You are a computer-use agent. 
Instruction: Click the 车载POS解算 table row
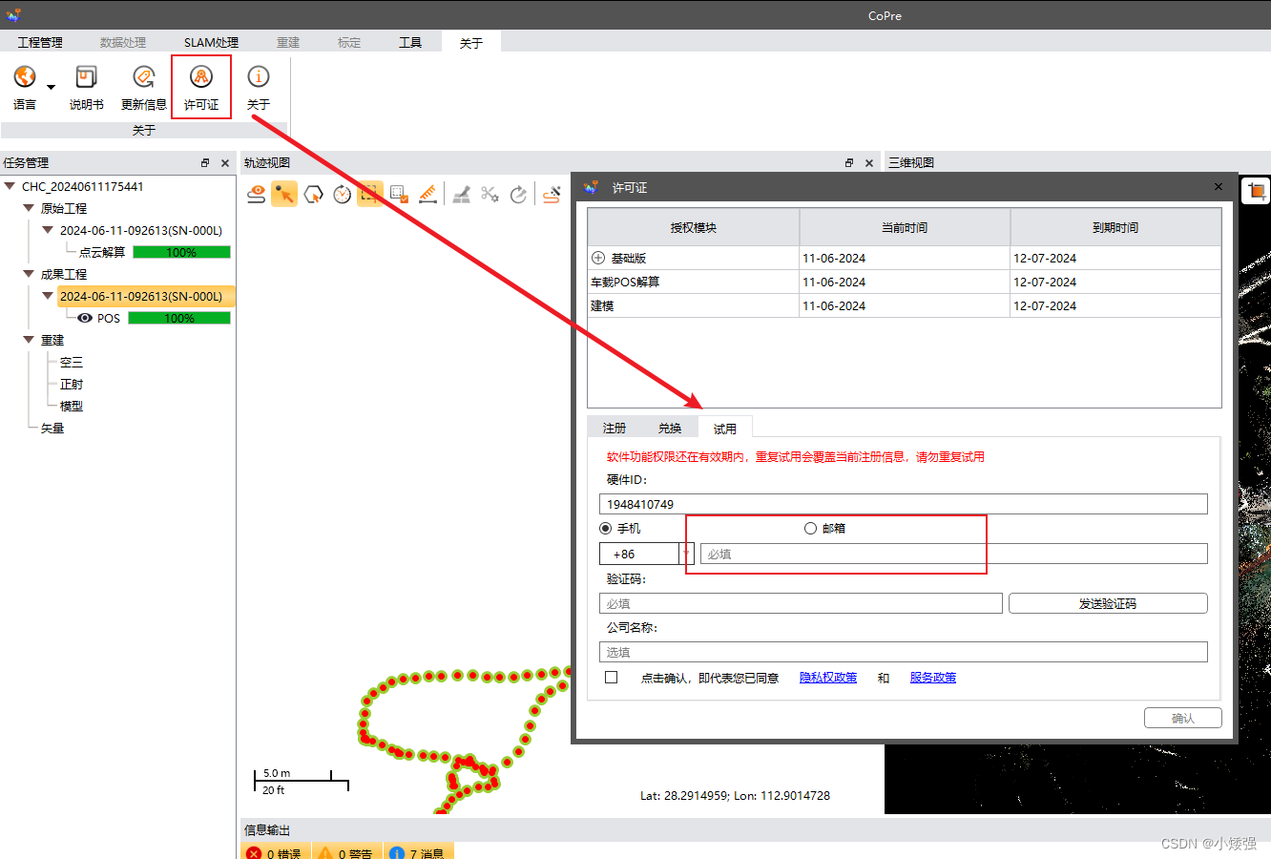pos(904,282)
